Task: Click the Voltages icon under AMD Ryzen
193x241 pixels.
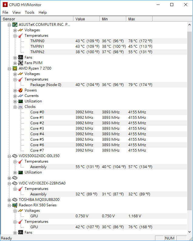Action: pyautogui.click(x=21, y=74)
